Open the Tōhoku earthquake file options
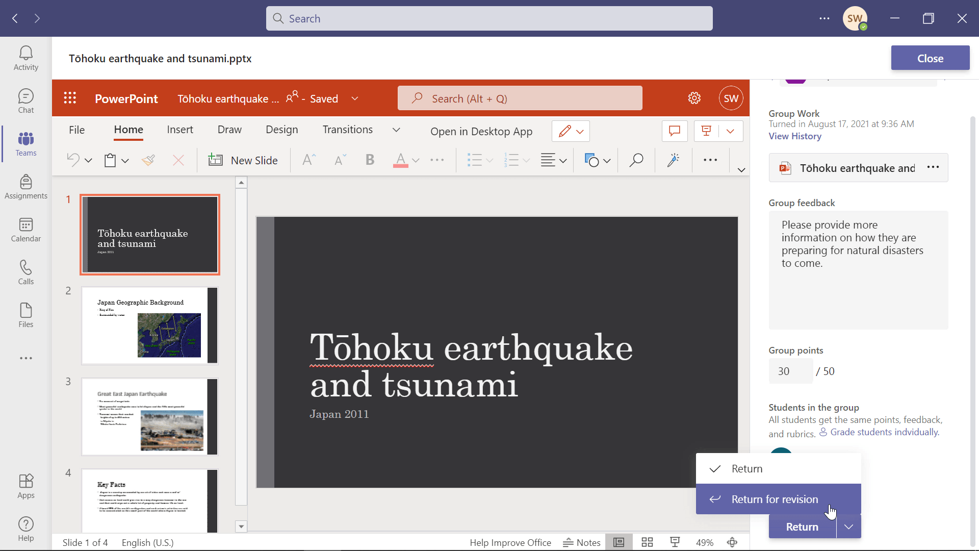Viewport: 979px width, 551px height. pyautogui.click(x=934, y=167)
